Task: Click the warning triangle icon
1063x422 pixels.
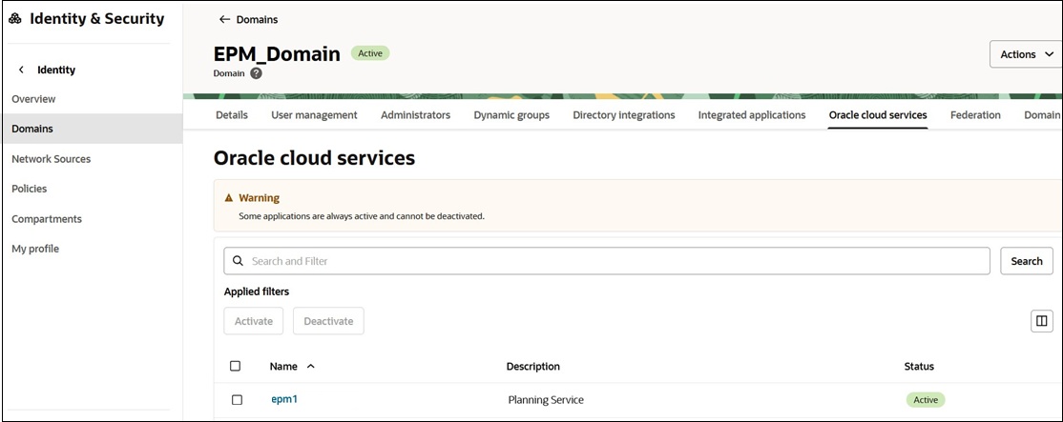Action: click(229, 198)
